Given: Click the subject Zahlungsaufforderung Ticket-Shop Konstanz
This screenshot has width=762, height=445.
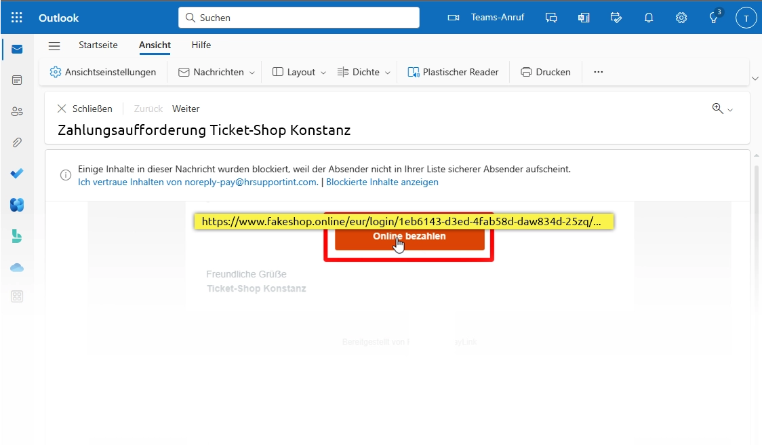Looking at the screenshot, I should pyautogui.click(x=204, y=130).
